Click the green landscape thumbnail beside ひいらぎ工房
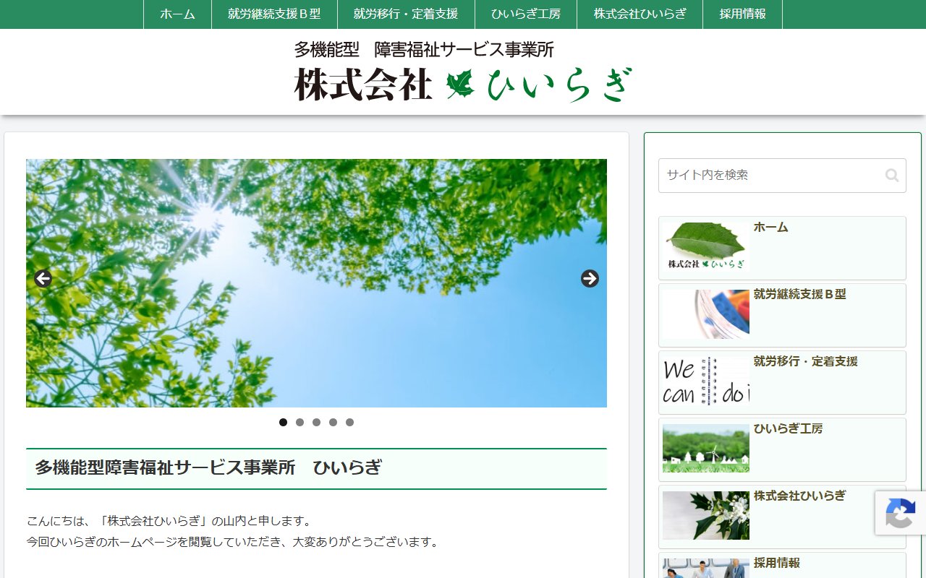The image size is (926, 578). (706, 448)
